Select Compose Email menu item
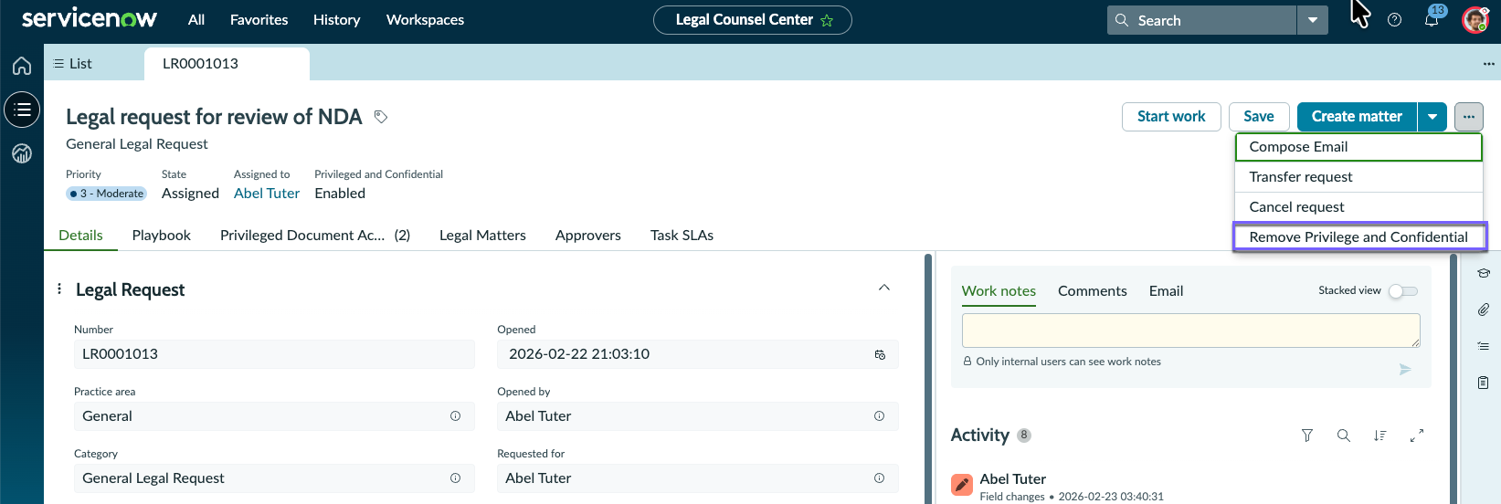 tap(1358, 147)
